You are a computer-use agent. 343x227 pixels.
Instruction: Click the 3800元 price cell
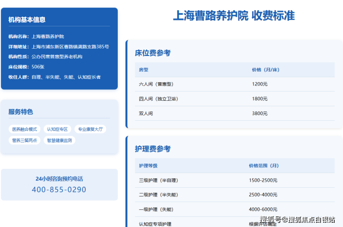[260, 114]
